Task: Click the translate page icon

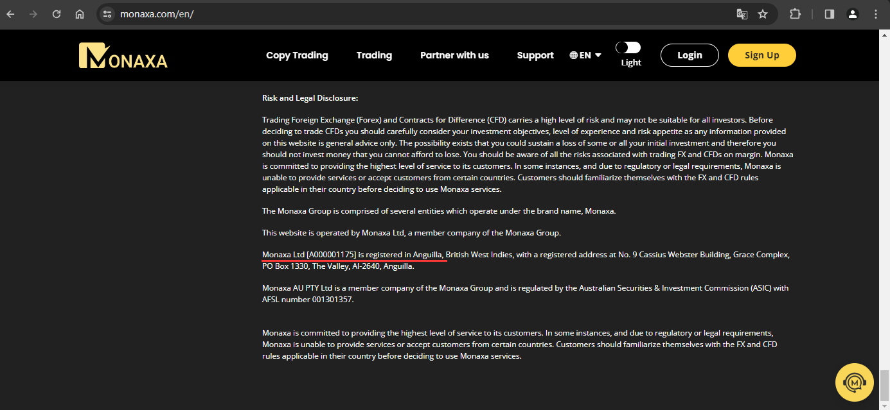Action: [x=742, y=14]
